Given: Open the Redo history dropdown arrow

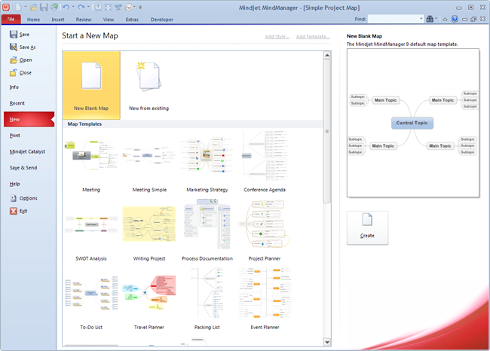Looking at the screenshot, I should tap(89, 7).
